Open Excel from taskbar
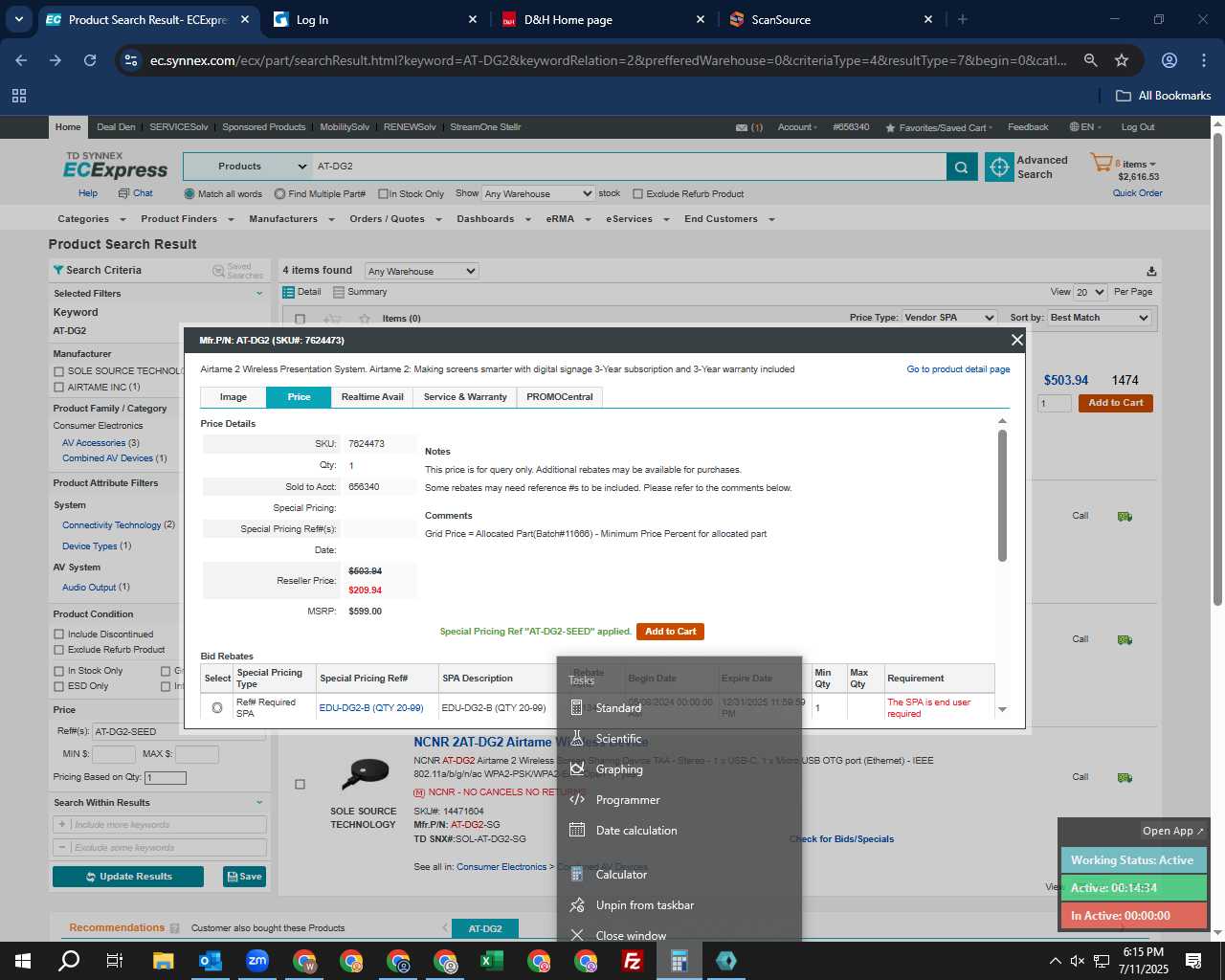This screenshot has height=980, width=1225. coord(492,961)
